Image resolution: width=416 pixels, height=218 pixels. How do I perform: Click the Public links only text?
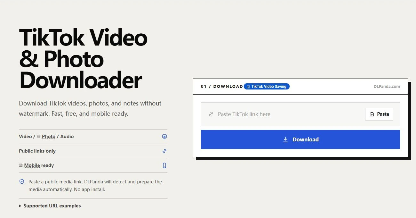37,151
